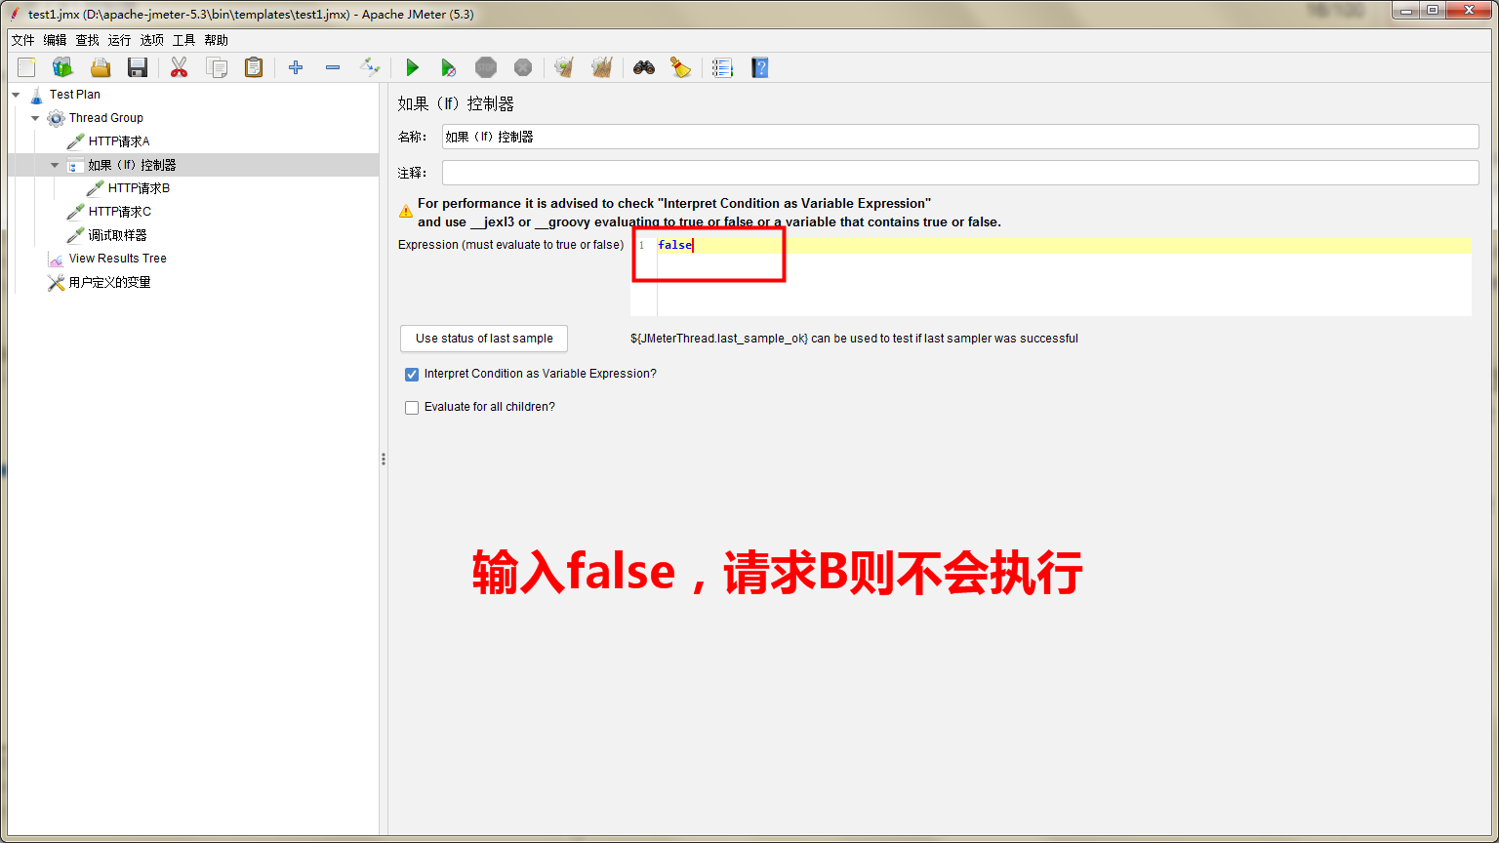This screenshot has width=1499, height=843.
Task: Uncheck Interpret Condition as Variable Expression
Action: pos(411,374)
